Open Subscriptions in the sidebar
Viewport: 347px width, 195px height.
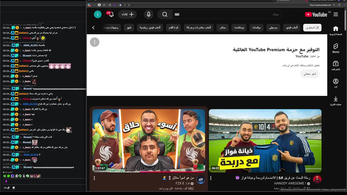point(336,66)
